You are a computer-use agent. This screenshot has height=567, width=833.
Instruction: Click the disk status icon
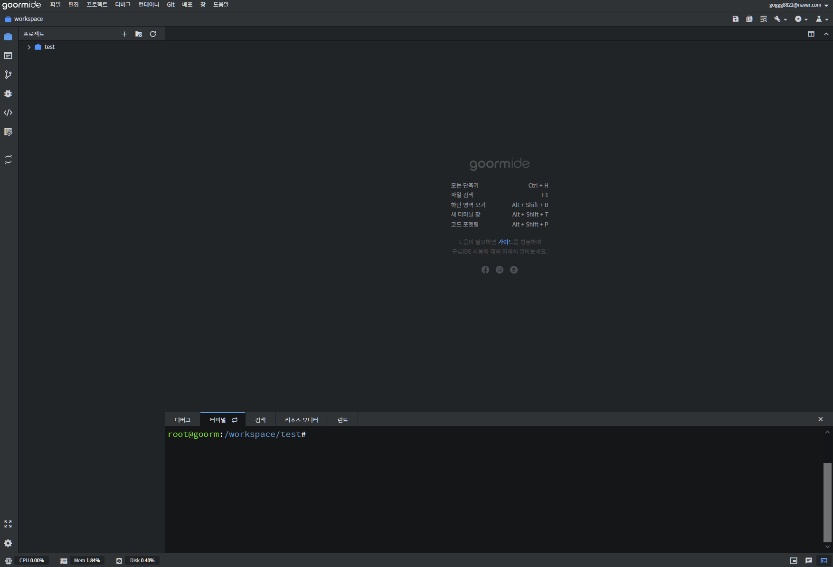[x=119, y=561]
